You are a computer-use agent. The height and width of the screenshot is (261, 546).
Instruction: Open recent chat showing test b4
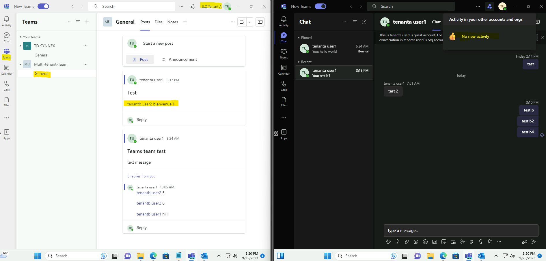pyautogui.click(x=334, y=73)
